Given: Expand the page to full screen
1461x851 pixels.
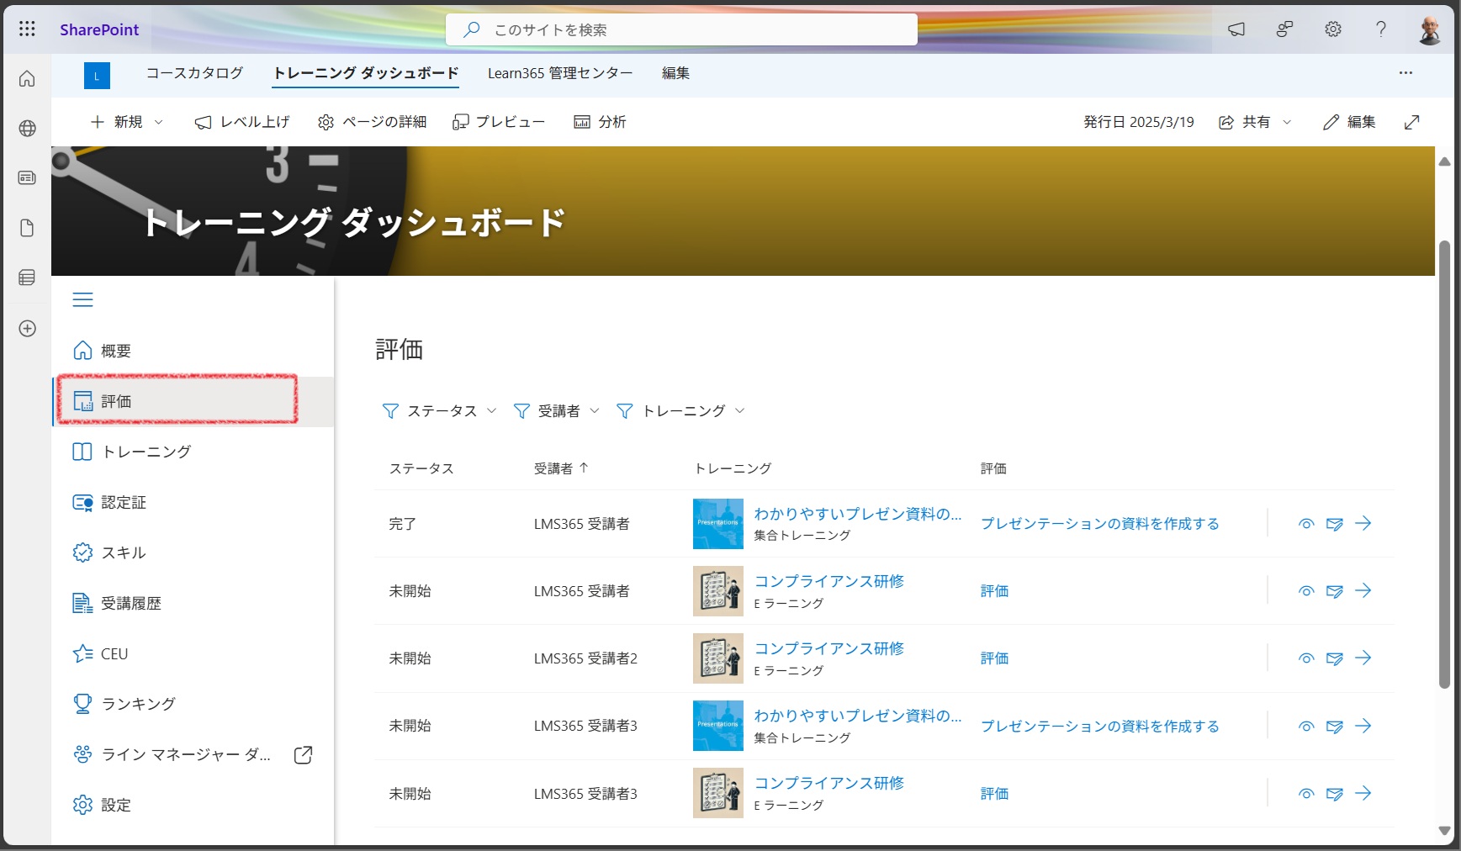Looking at the screenshot, I should point(1412,122).
